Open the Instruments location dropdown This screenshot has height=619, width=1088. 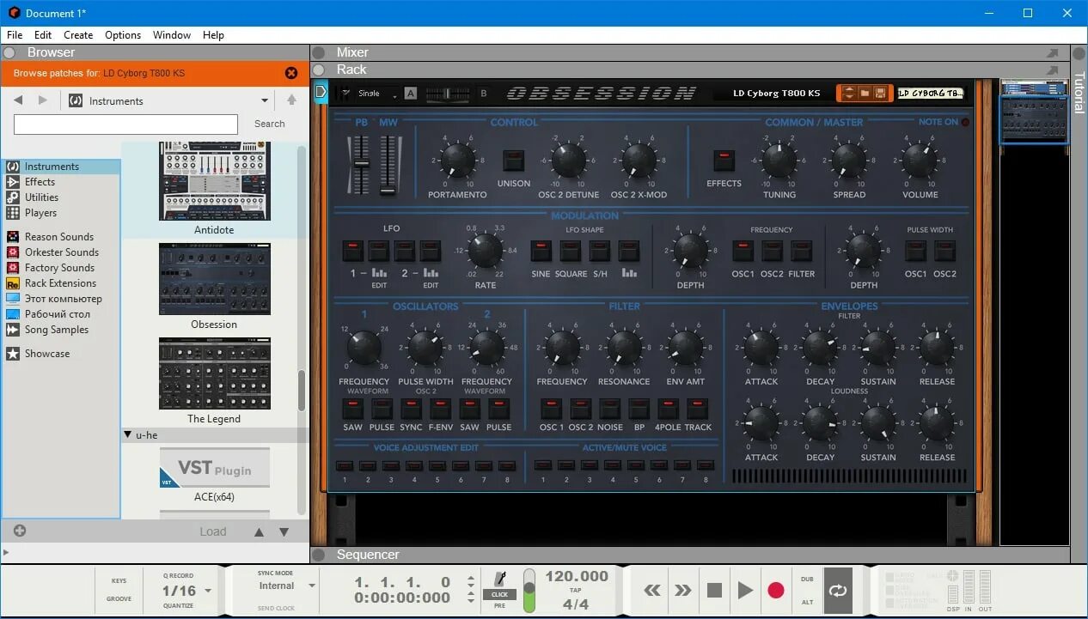click(x=169, y=100)
